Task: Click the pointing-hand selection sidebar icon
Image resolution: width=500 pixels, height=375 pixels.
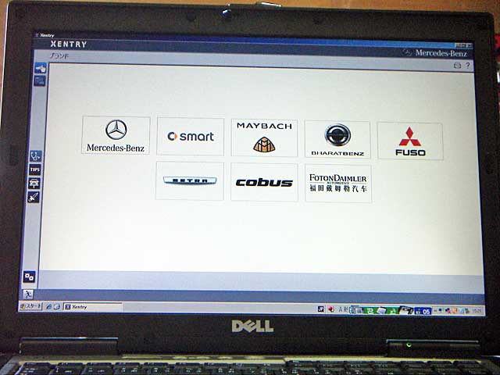Action: tap(41, 68)
